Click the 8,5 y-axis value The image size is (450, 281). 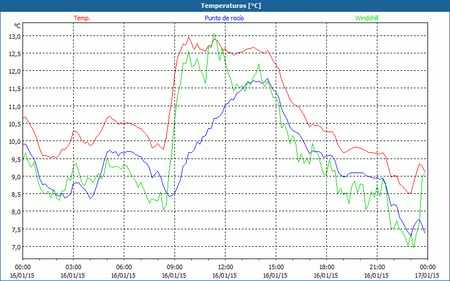coord(17,194)
